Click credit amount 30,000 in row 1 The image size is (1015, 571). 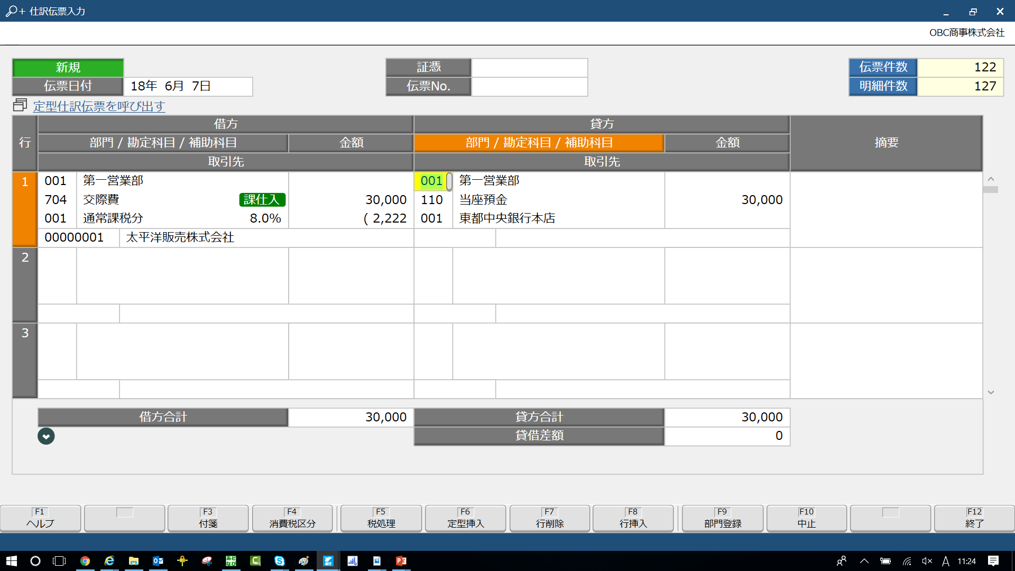tap(762, 200)
